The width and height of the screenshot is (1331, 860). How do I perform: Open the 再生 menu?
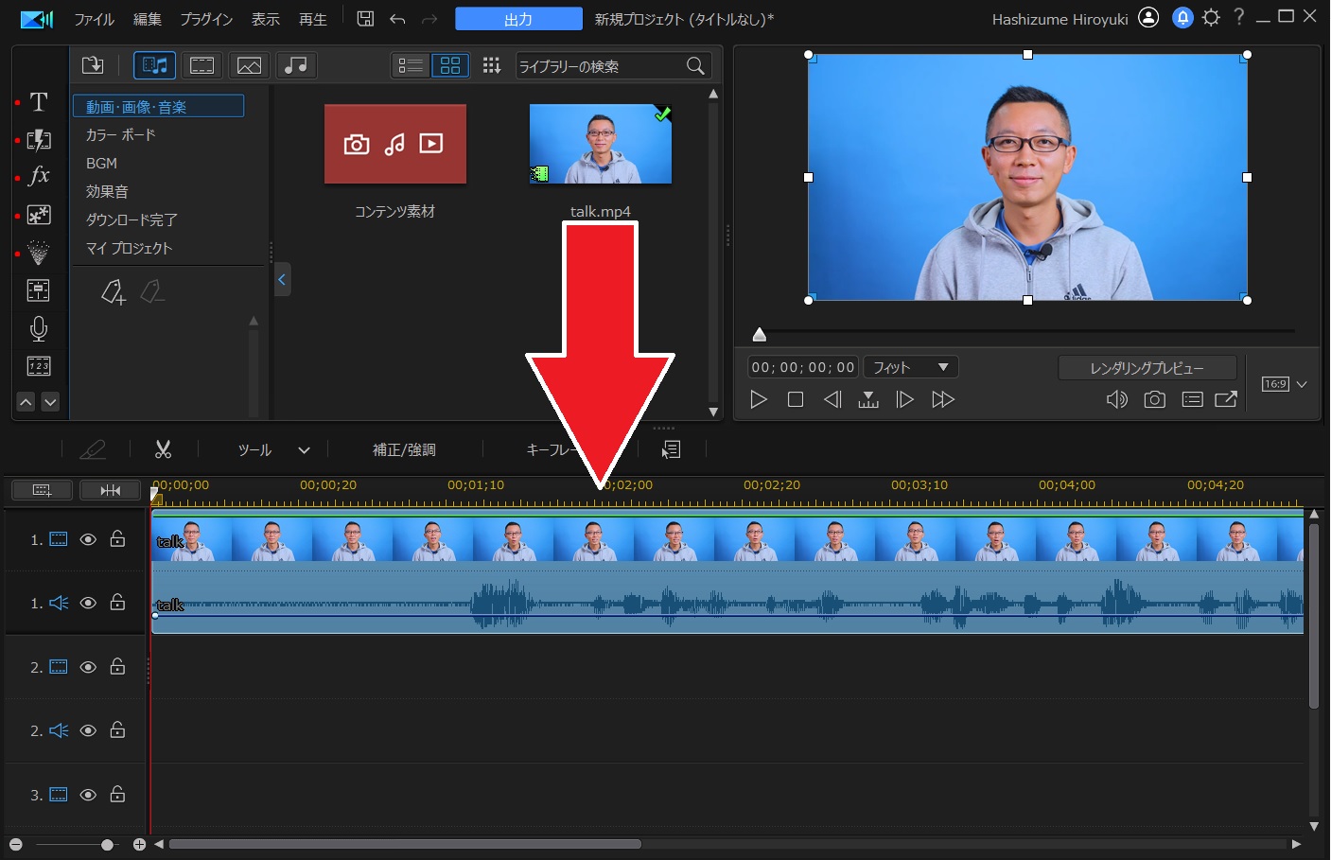tap(313, 19)
